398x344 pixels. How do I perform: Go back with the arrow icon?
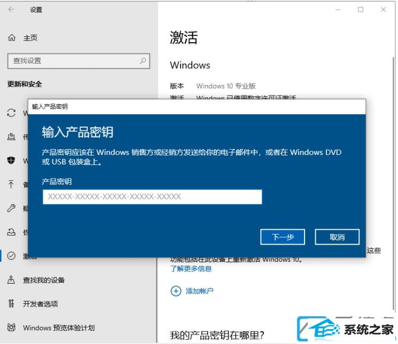click(x=11, y=10)
